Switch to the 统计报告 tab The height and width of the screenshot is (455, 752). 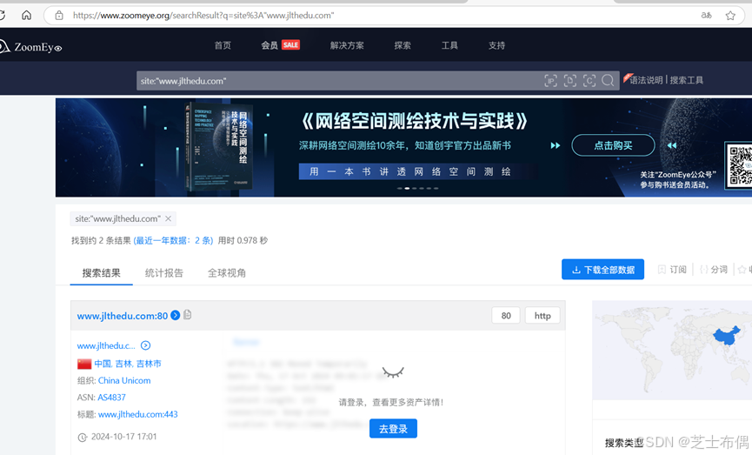click(164, 273)
